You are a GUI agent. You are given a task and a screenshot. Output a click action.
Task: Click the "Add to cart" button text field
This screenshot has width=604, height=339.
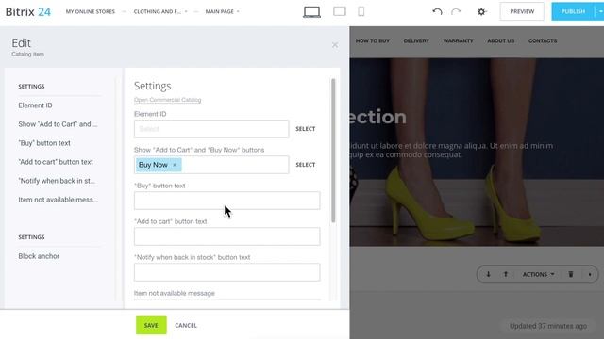click(x=226, y=236)
